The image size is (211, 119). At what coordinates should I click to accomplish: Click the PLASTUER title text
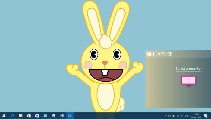[163, 54]
